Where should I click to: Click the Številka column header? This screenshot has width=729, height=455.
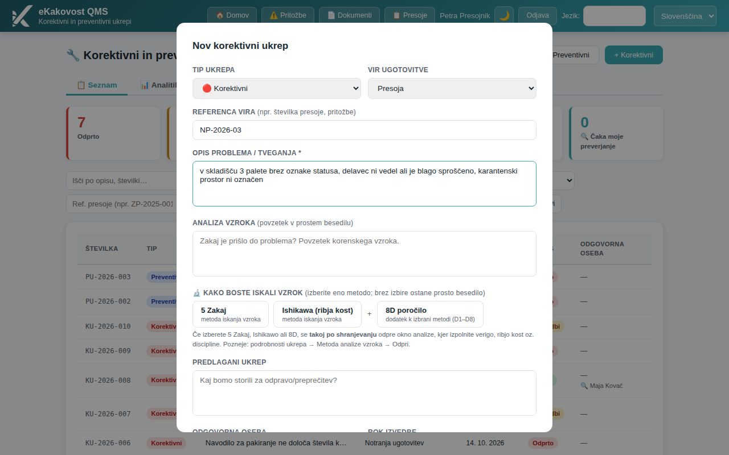(x=102, y=249)
